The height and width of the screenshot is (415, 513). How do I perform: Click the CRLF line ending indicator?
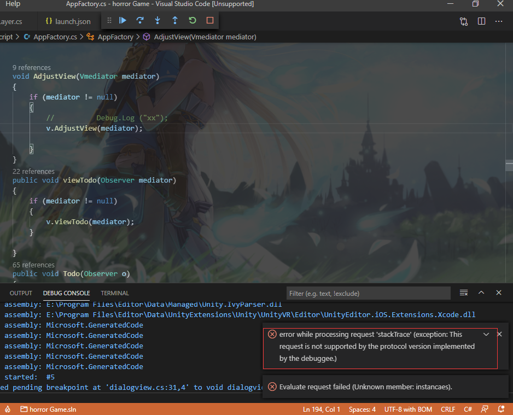(448, 409)
